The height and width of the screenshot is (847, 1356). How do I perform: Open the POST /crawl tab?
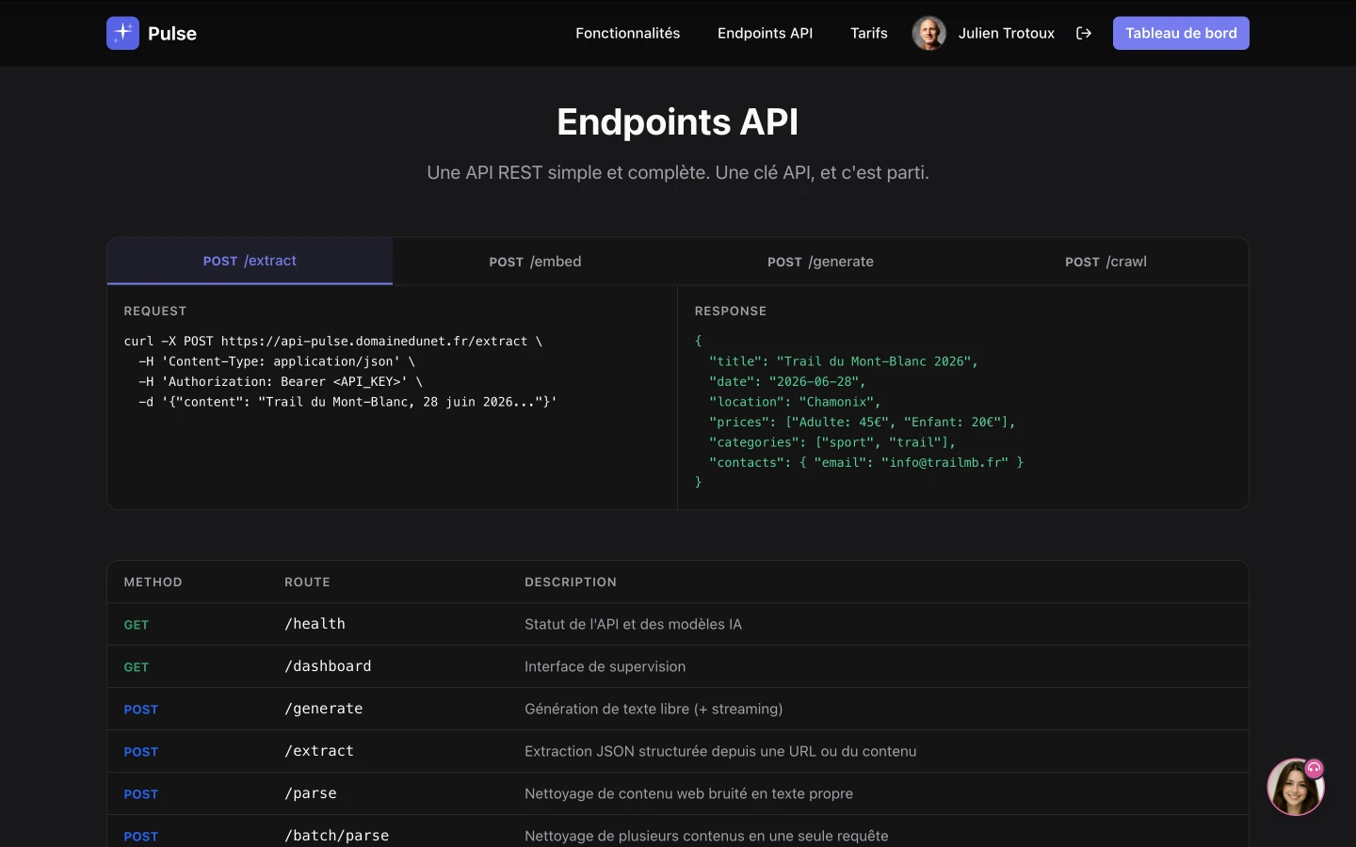1106,262
